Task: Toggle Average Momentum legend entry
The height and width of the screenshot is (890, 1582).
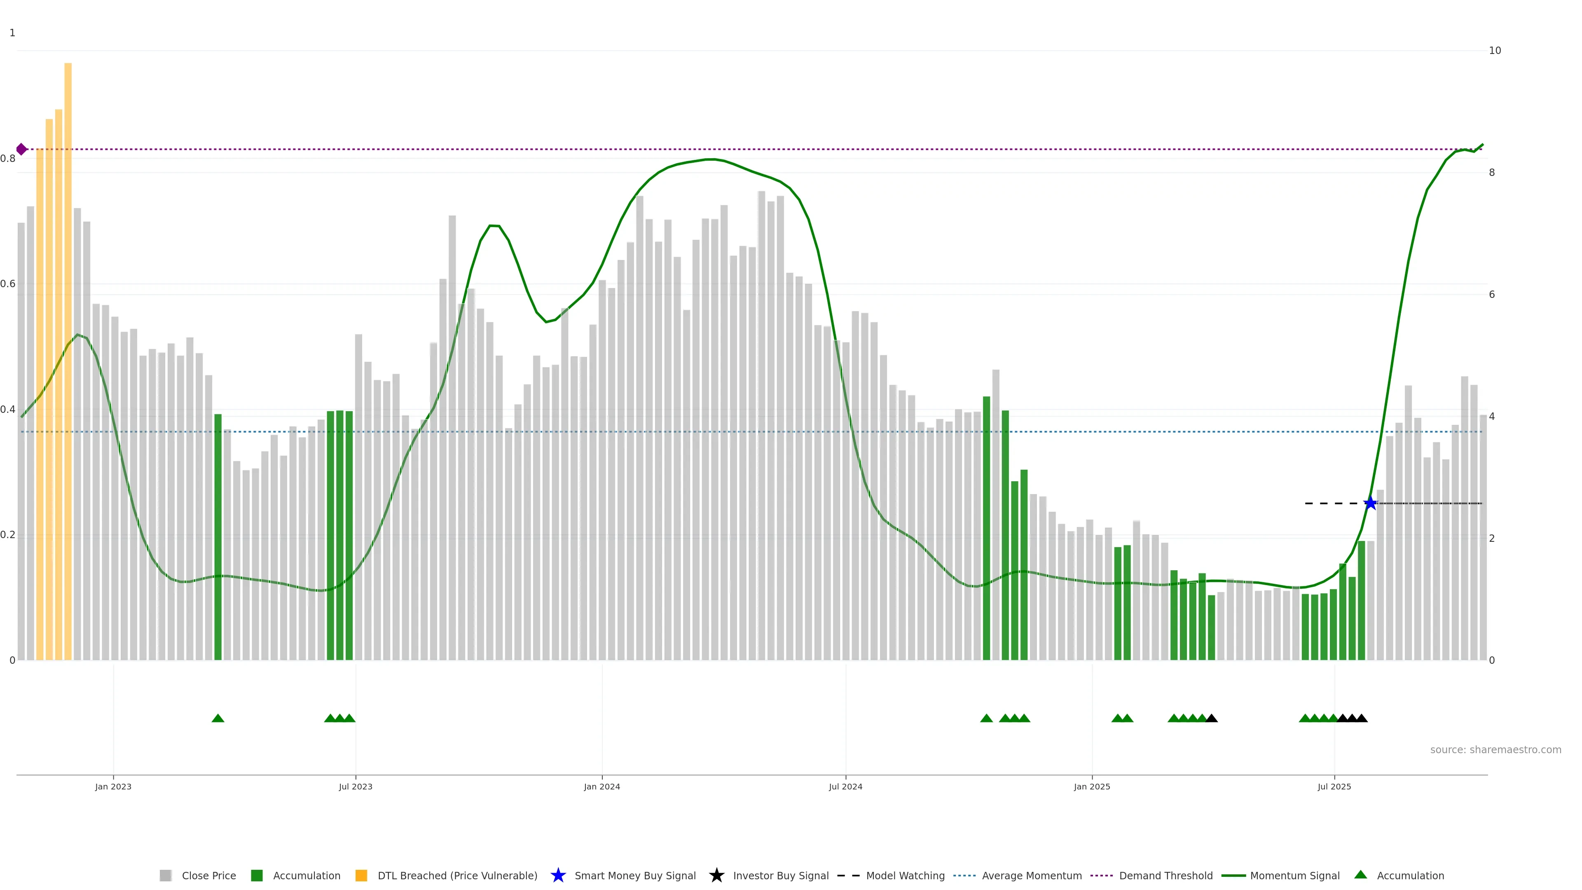Action: [1032, 875]
